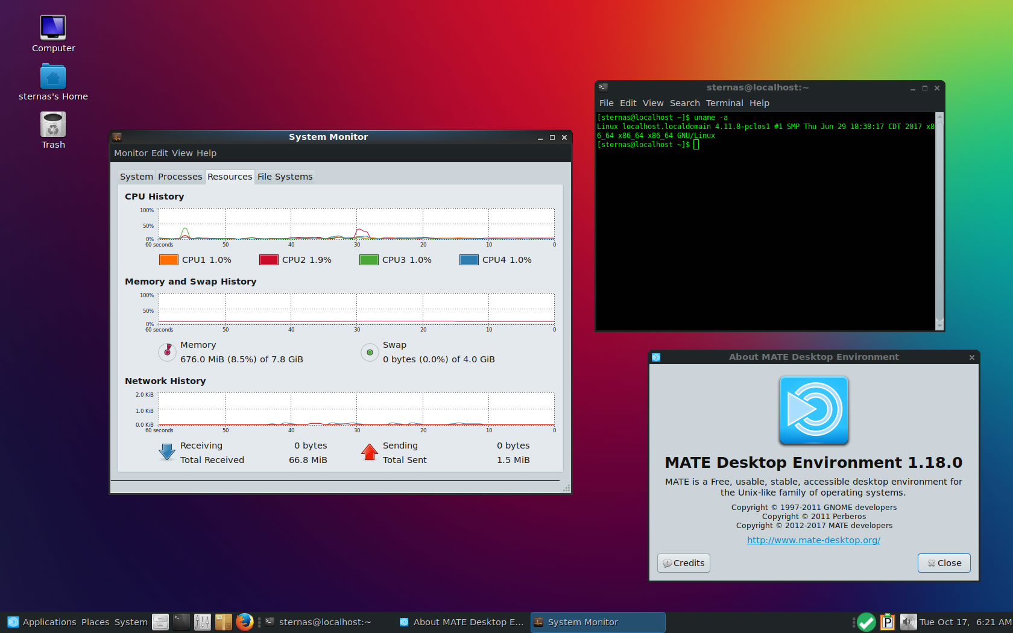Viewport: 1013px width, 633px height.
Task: Change the CPU4 blue color swatch
Action: pyautogui.click(x=469, y=260)
